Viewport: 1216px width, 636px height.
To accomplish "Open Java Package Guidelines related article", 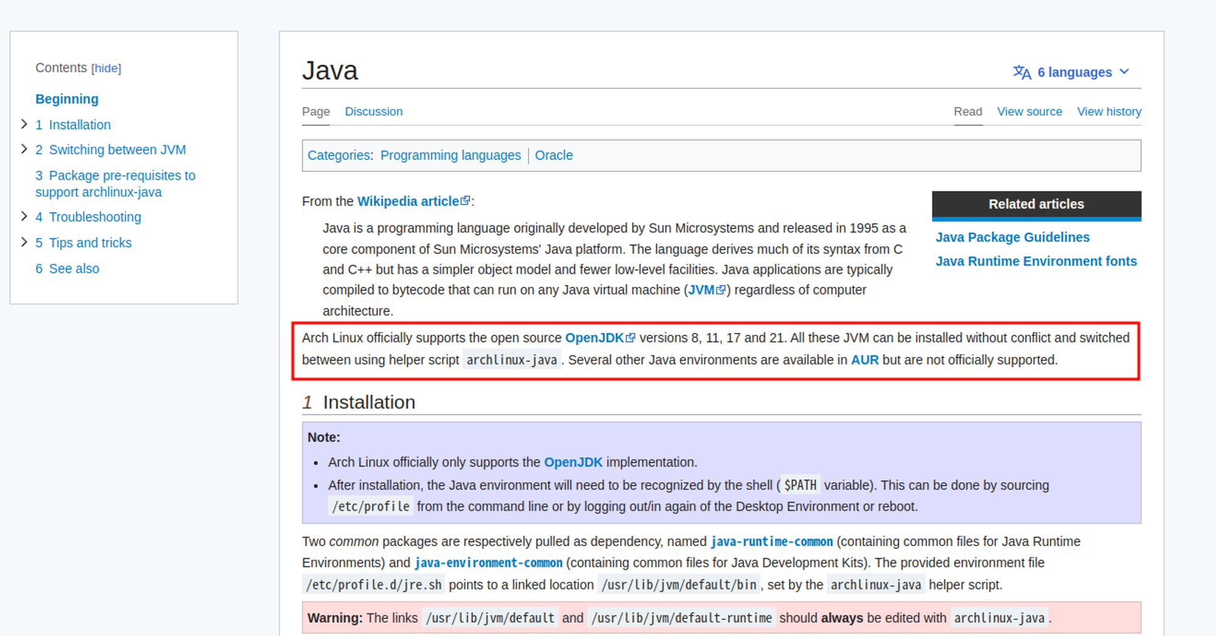I will coord(1012,238).
